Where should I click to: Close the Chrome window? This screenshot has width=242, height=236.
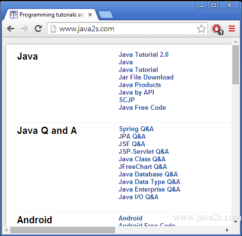click(x=229, y=6)
